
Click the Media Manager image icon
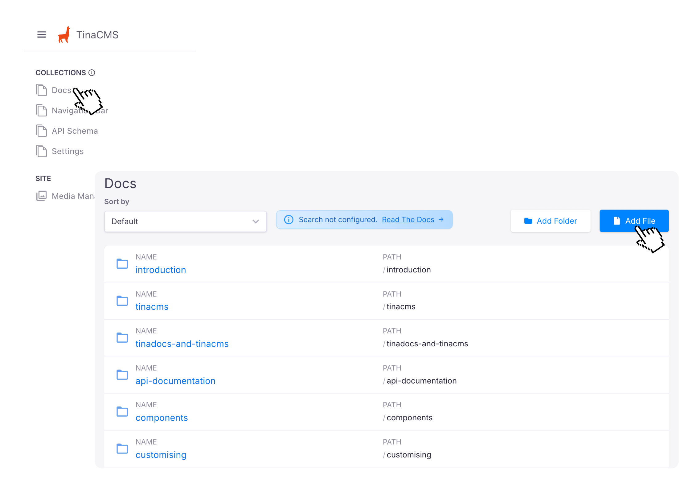[x=42, y=196]
